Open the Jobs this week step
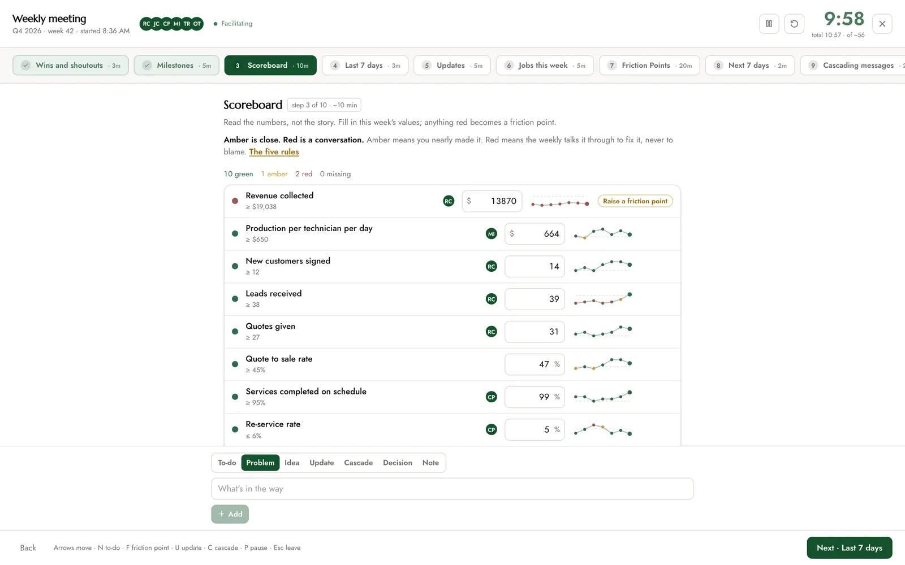 (x=545, y=66)
